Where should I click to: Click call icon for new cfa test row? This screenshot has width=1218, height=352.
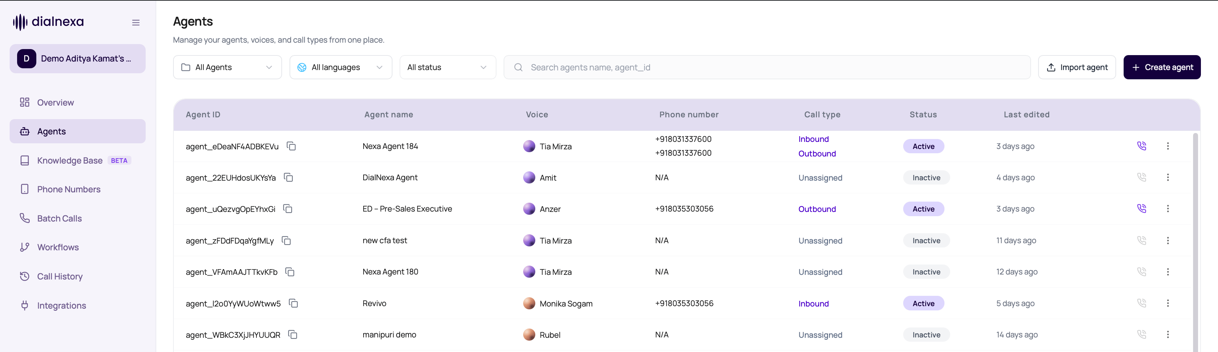[1141, 240]
